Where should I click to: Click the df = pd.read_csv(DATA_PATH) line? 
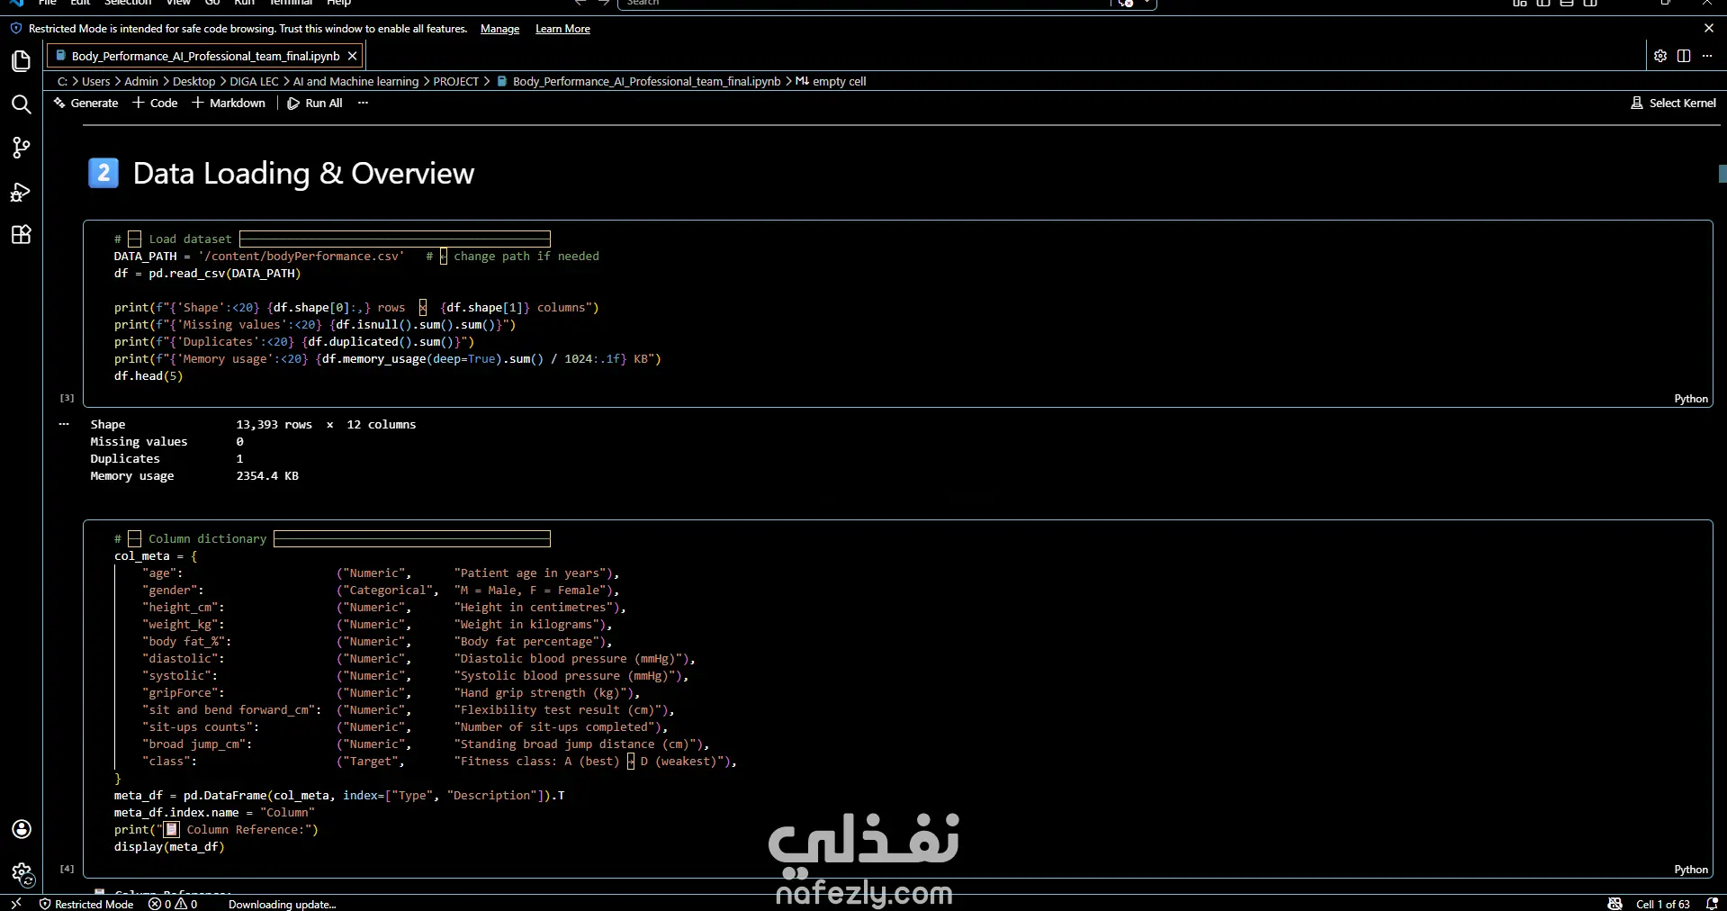pos(207,274)
